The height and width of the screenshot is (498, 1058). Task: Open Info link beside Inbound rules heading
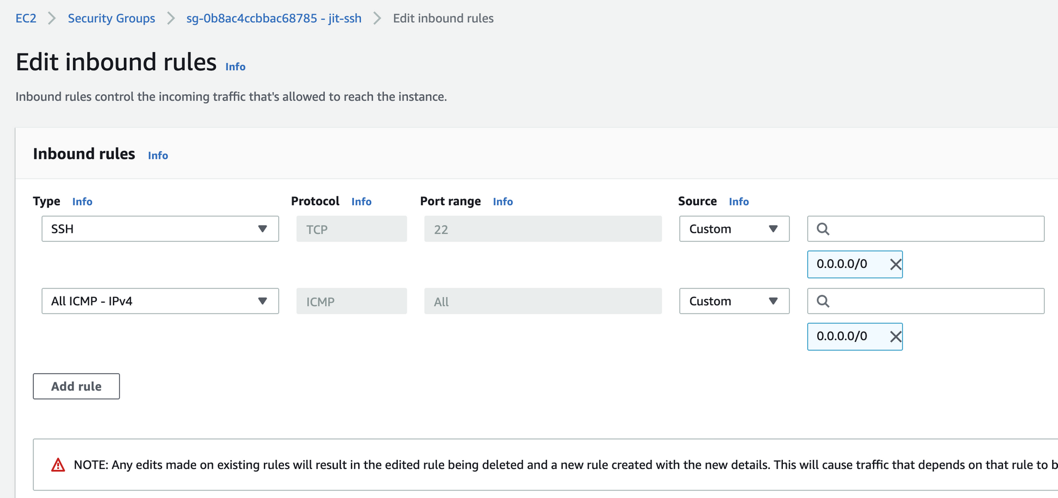[x=158, y=156]
